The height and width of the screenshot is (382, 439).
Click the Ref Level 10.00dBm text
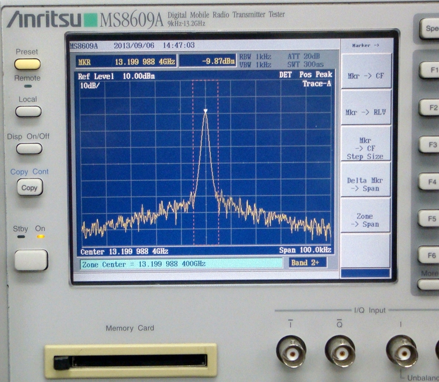(x=116, y=76)
